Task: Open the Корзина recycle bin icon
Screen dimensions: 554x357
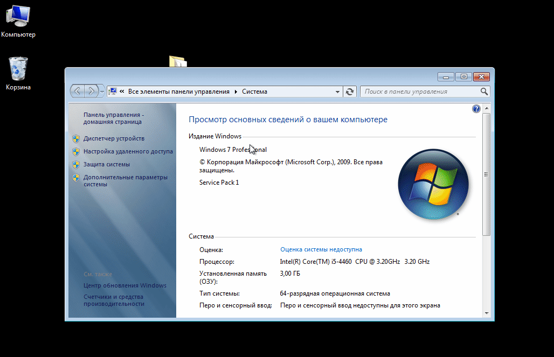Action: 18,73
